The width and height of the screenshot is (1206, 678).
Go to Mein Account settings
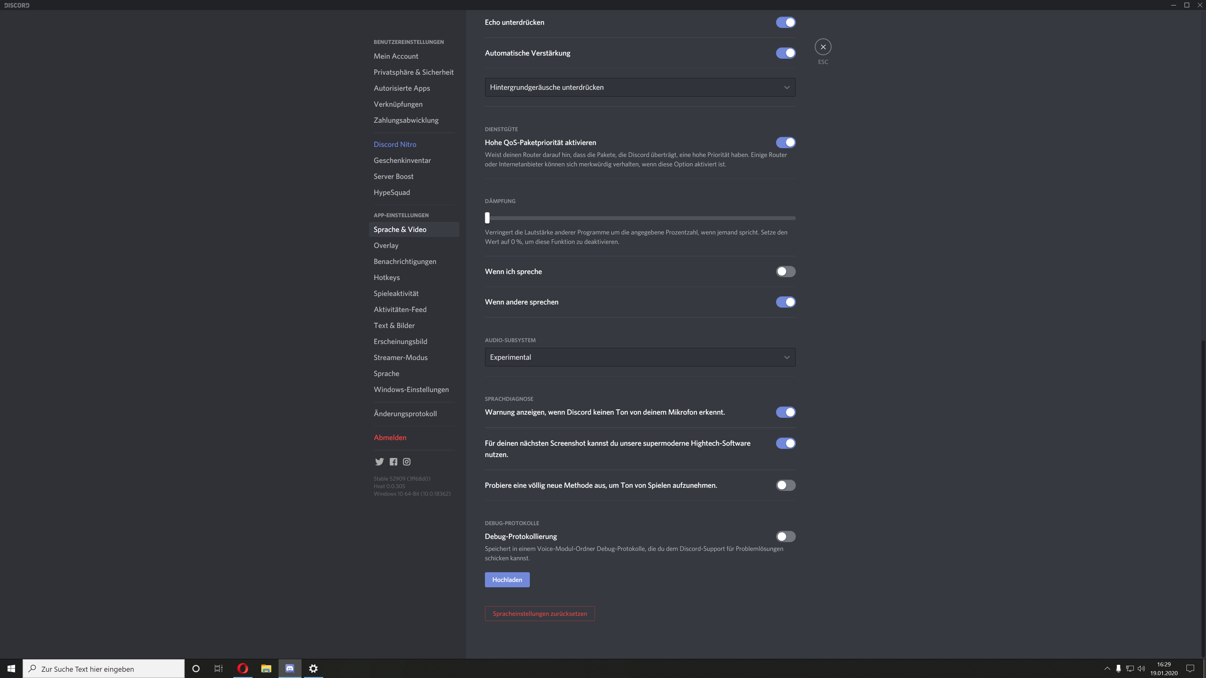point(396,56)
